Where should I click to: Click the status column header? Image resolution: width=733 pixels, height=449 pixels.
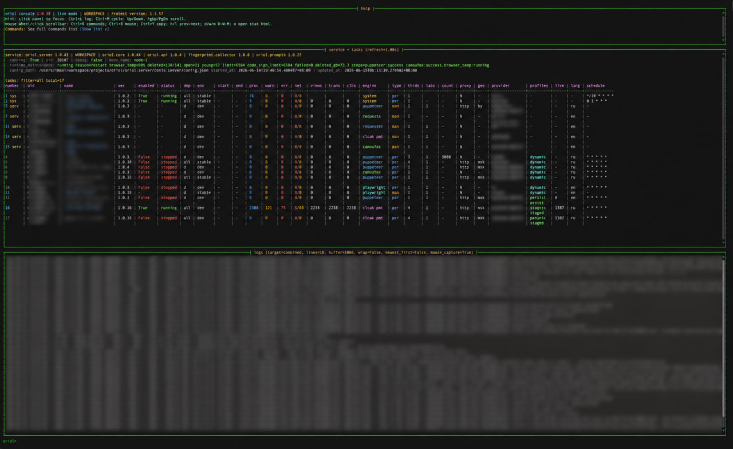point(168,86)
